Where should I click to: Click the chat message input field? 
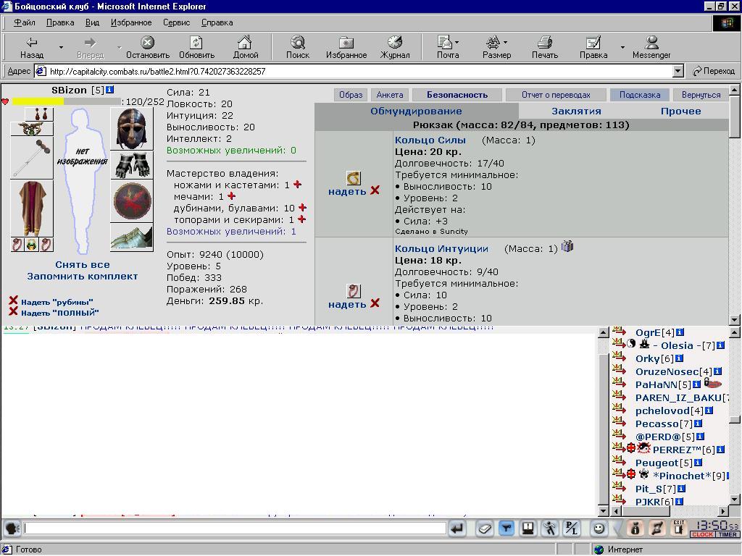235,528
